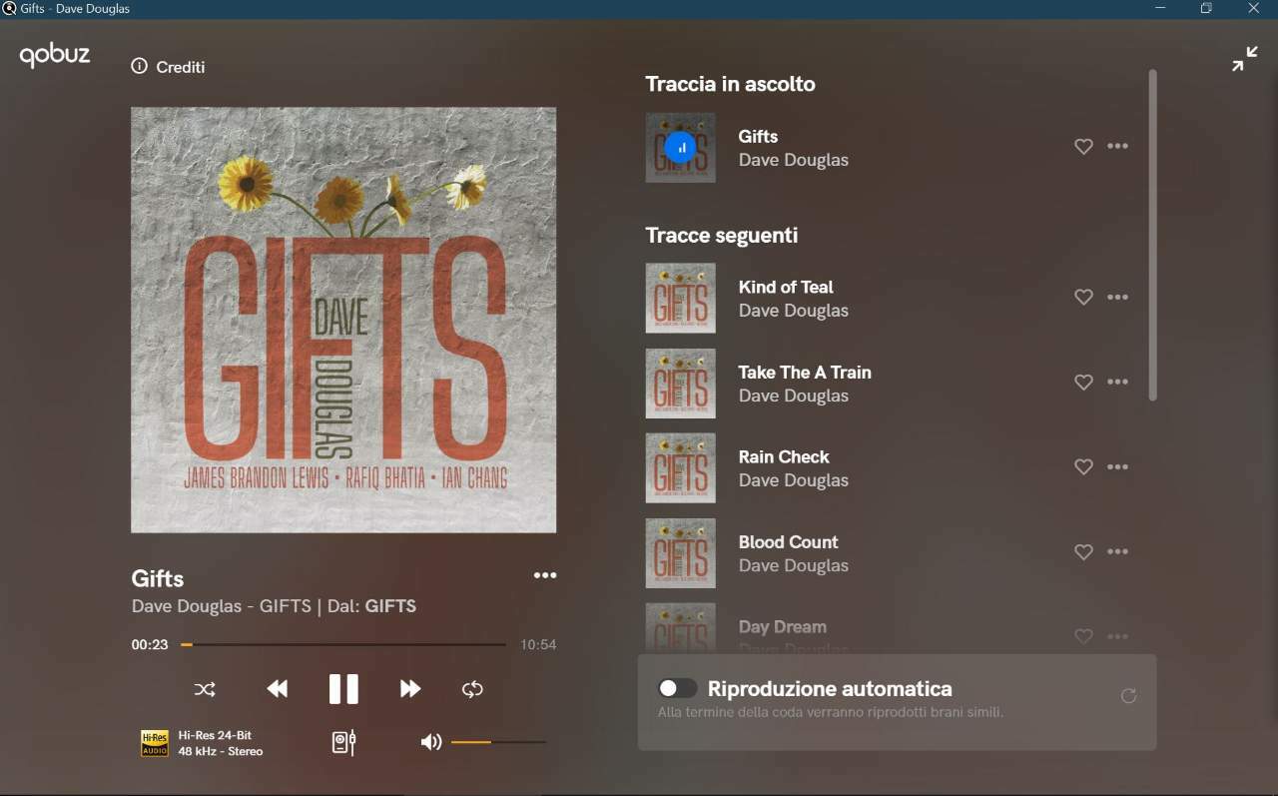This screenshot has width=1278, height=796.
Task: Click the volume slider
Action: click(498, 742)
